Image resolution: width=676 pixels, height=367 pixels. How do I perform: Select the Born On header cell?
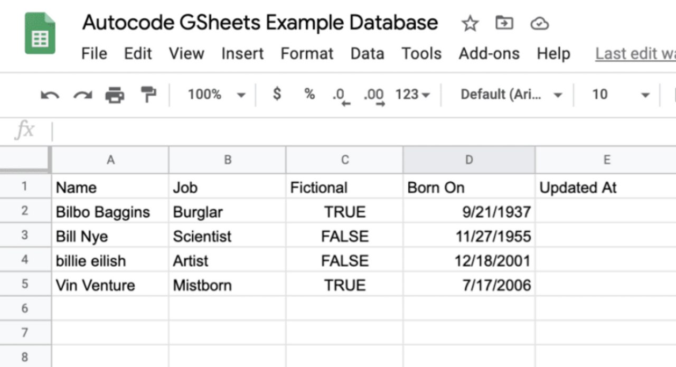pyautogui.click(x=469, y=187)
